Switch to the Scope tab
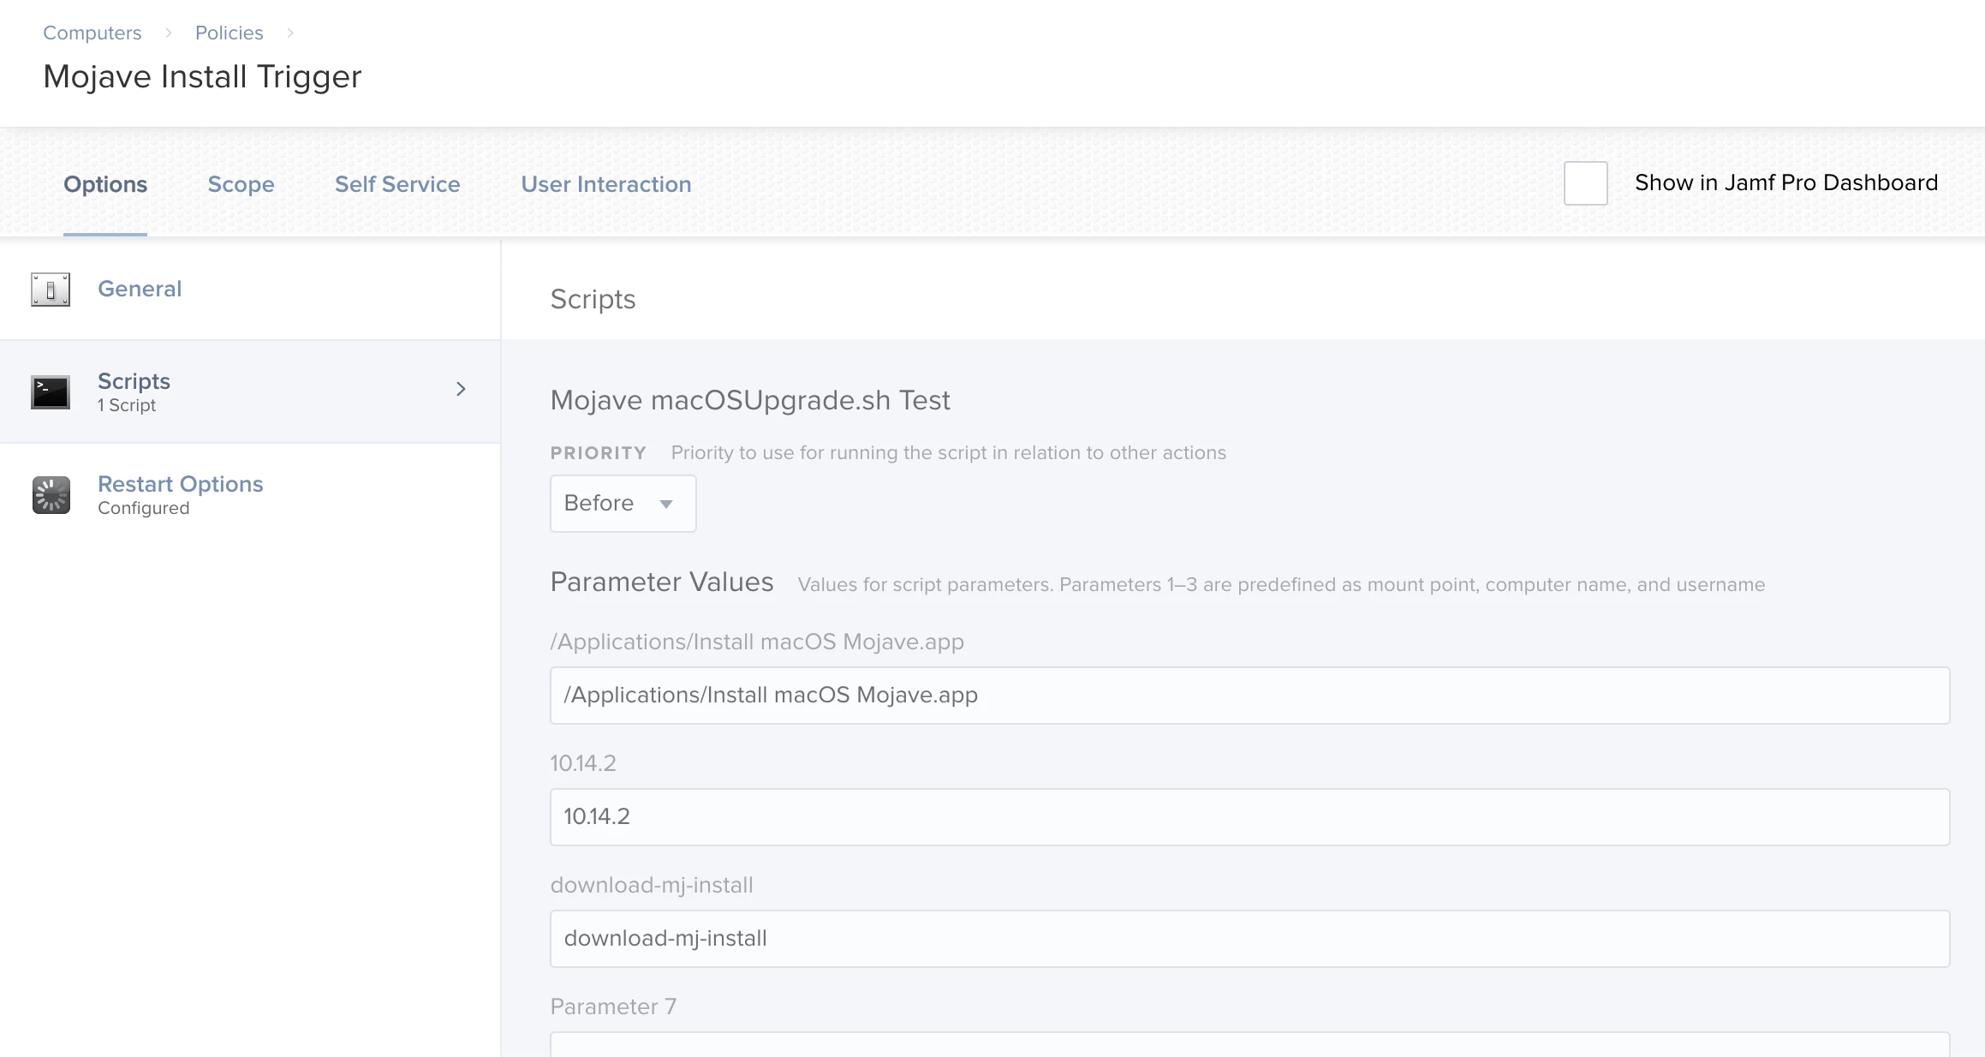The height and width of the screenshot is (1057, 1985). click(x=241, y=184)
